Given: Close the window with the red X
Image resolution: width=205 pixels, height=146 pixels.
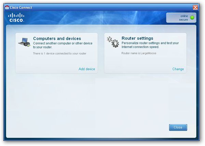Looking at the screenshot, I should point(195,7).
